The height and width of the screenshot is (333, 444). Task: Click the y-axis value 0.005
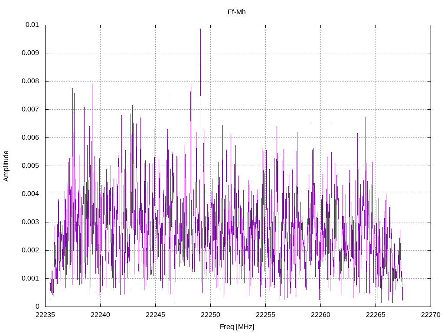(x=30, y=166)
